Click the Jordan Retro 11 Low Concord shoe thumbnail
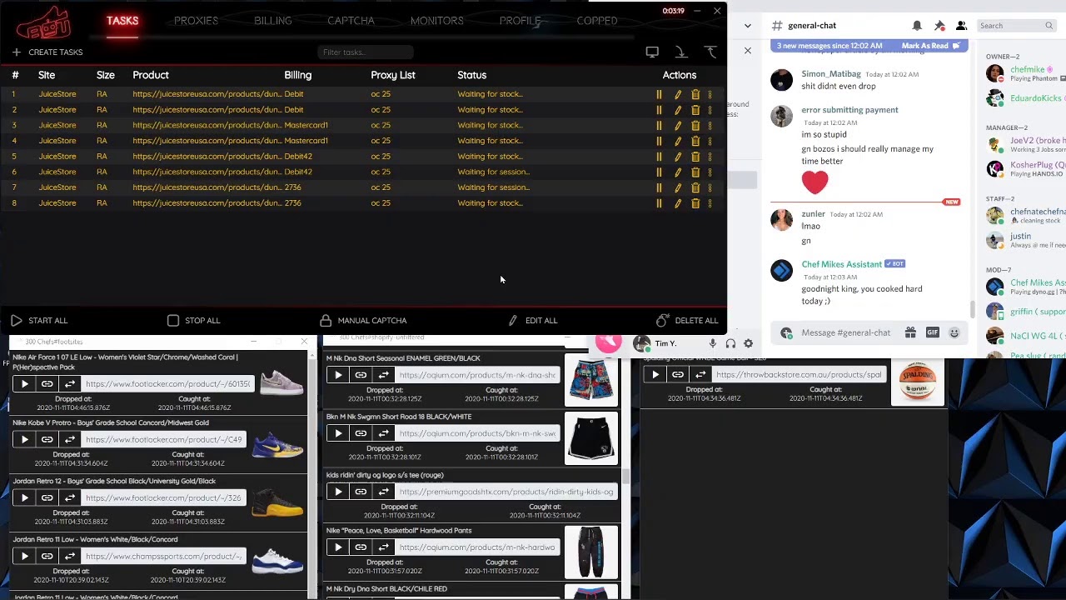This screenshot has height=600, width=1066. (x=278, y=560)
